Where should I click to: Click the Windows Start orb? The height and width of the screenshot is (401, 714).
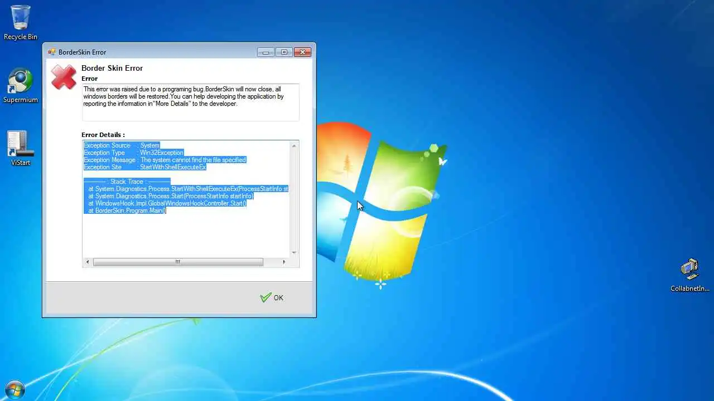click(15, 390)
